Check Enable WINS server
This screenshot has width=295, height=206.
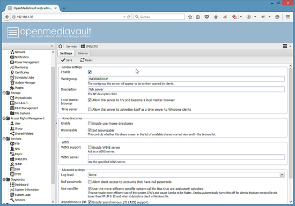click(90, 148)
